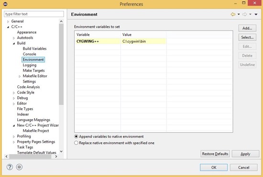The image size is (263, 177).
Task: Expand the Code Style node
Action: [x=14, y=93]
